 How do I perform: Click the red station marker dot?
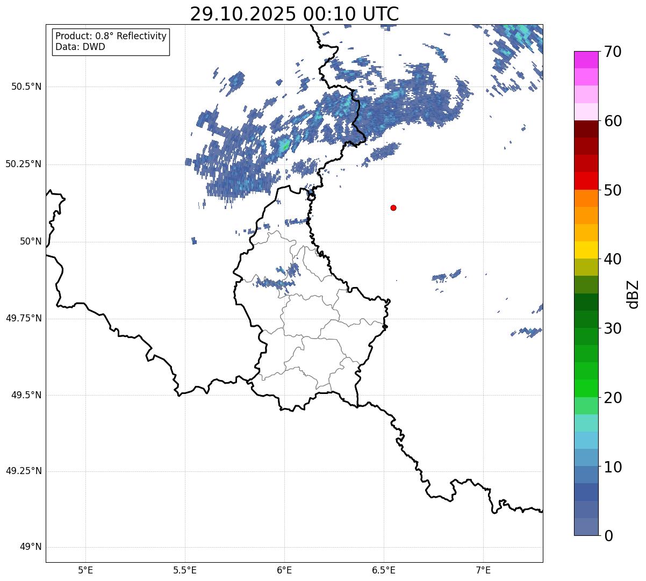(x=393, y=207)
